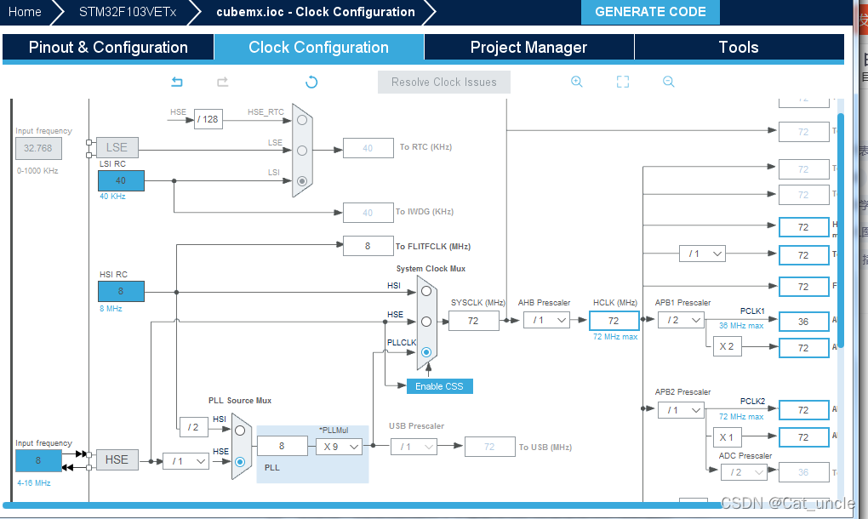Image resolution: width=868 pixels, height=519 pixels.
Task: Click the APB2 X 1 multiplier box
Action: click(727, 437)
